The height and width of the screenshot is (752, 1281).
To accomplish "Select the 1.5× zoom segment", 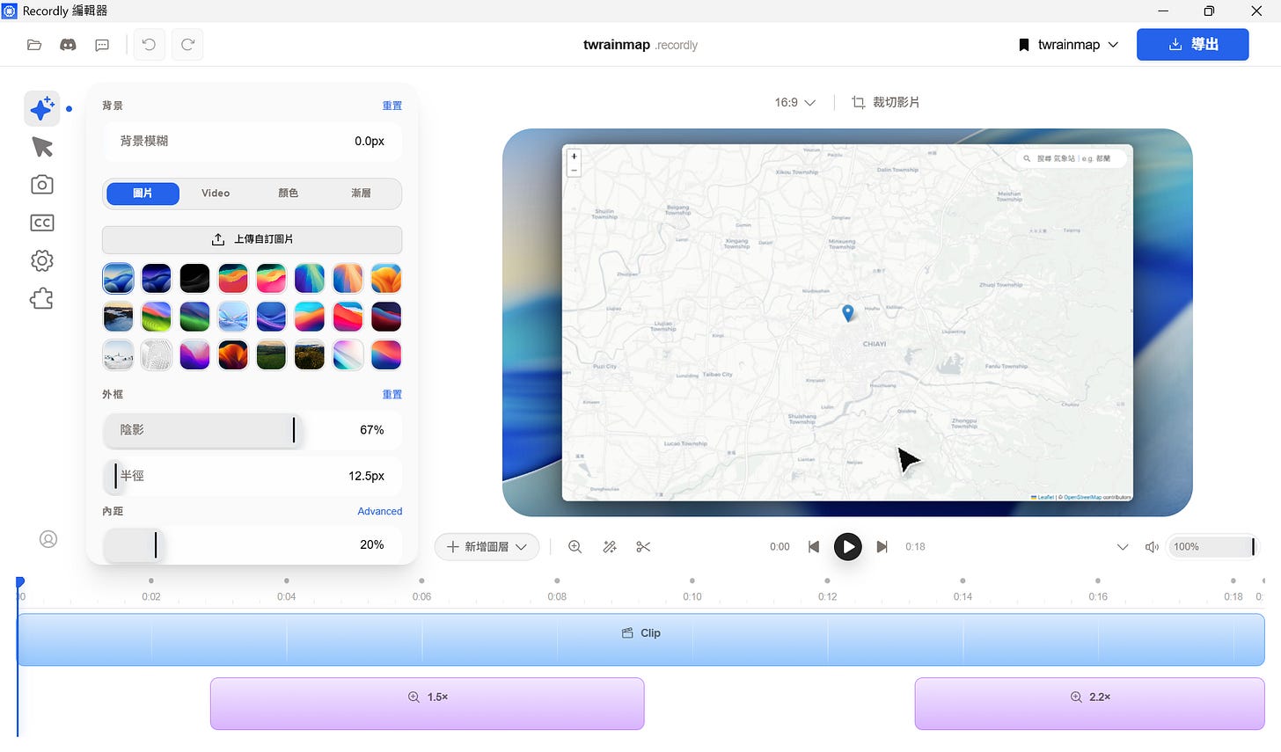I will pos(428,704).
